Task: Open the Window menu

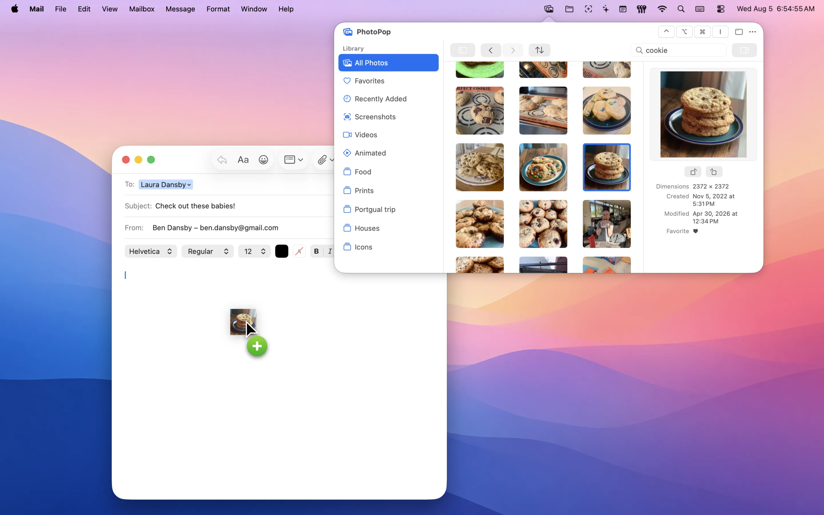Action: 254,9
